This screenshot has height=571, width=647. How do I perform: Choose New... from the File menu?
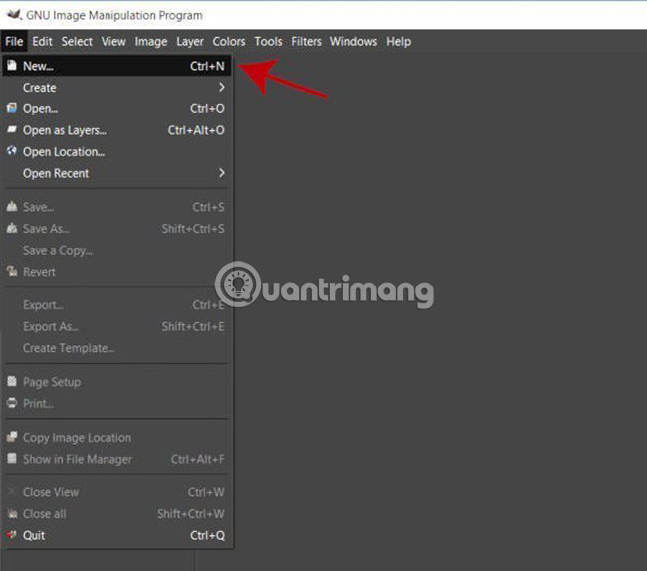(116, 66)
